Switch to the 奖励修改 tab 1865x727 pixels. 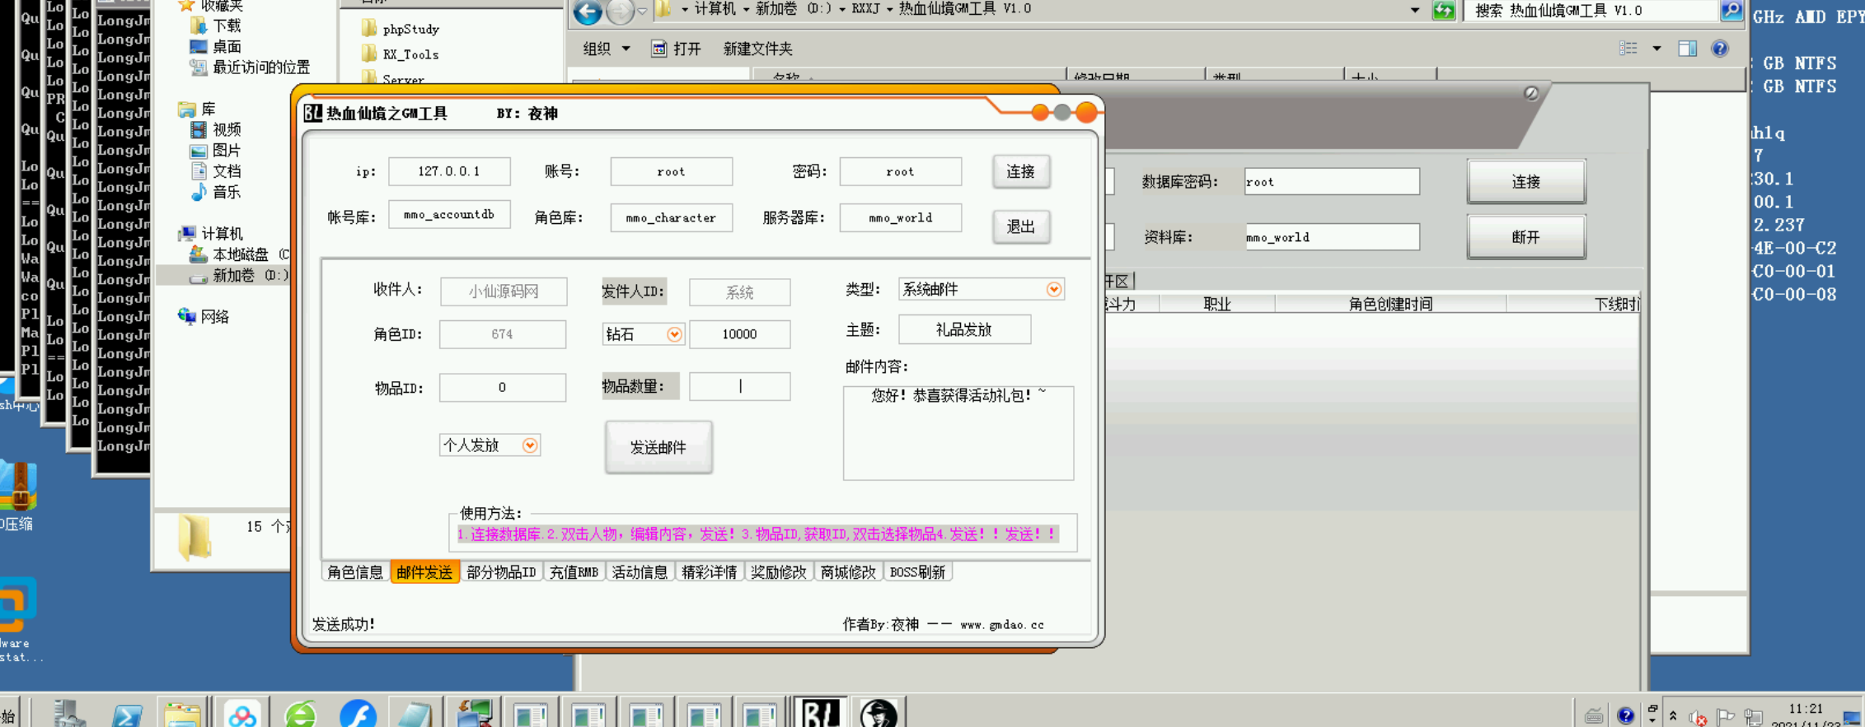[778, 572]
